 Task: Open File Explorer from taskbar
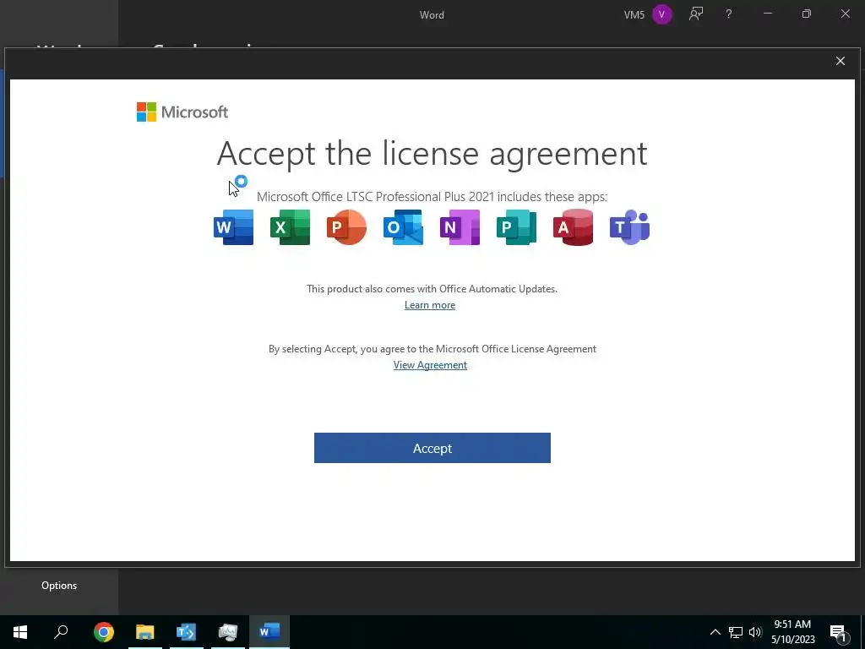click(x=145, y=632)
